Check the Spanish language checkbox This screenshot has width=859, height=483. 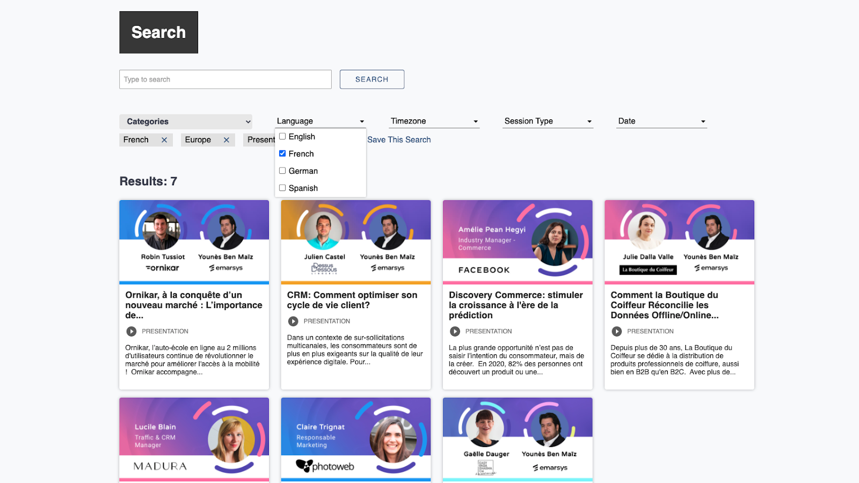(x=282, y=188)
